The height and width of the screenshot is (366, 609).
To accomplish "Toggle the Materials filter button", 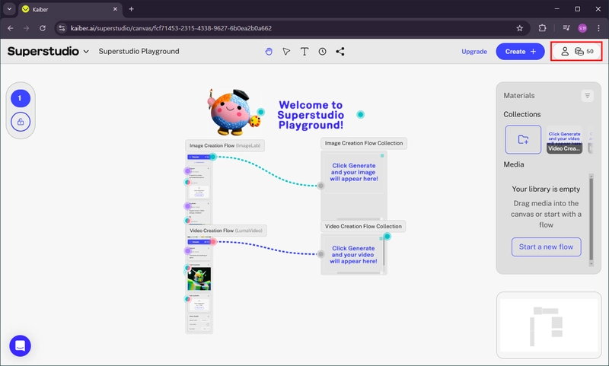I will pos(587,95).
